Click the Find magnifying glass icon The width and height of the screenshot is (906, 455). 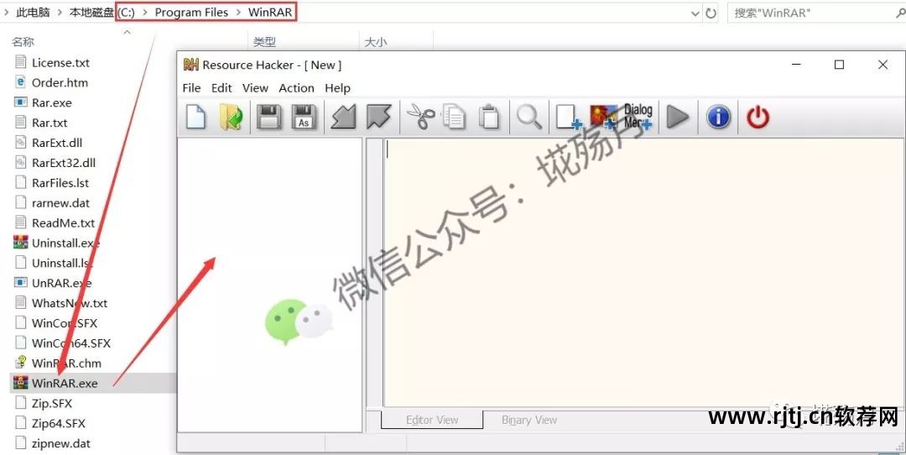click(528, 117)
